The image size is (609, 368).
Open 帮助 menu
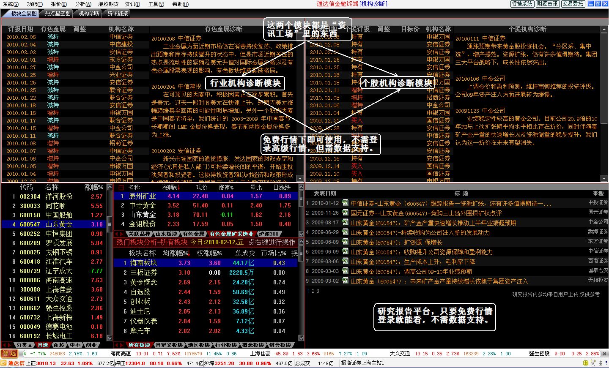[x=181, y=4]
